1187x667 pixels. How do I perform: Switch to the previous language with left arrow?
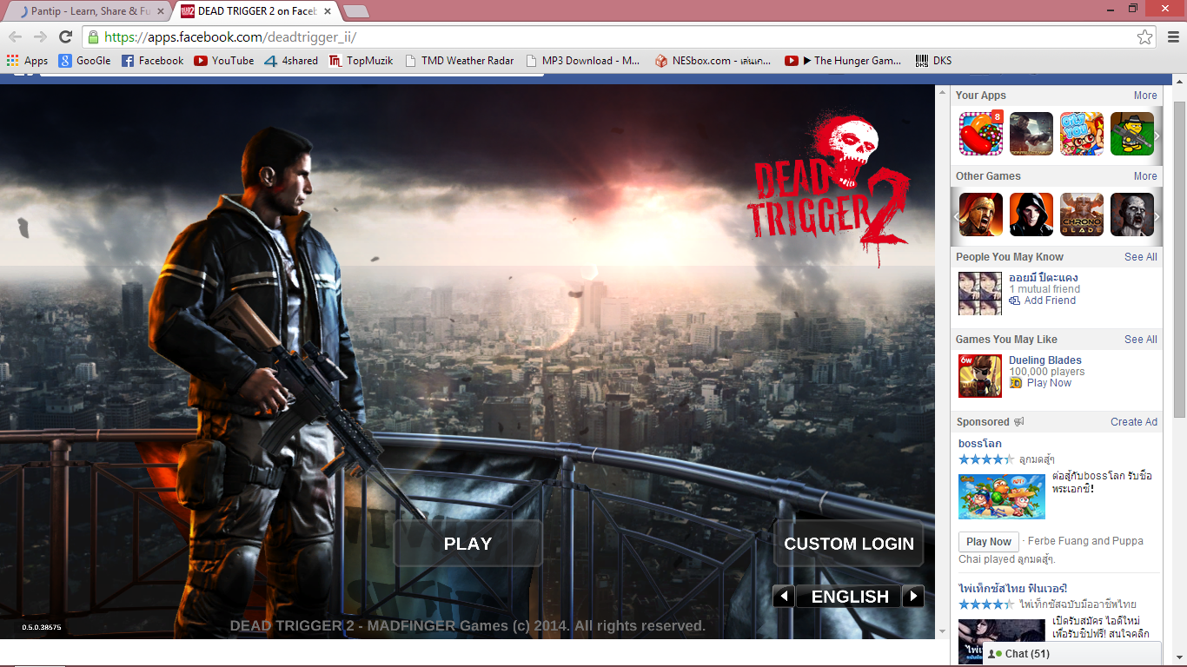click(x=784, y=597)
